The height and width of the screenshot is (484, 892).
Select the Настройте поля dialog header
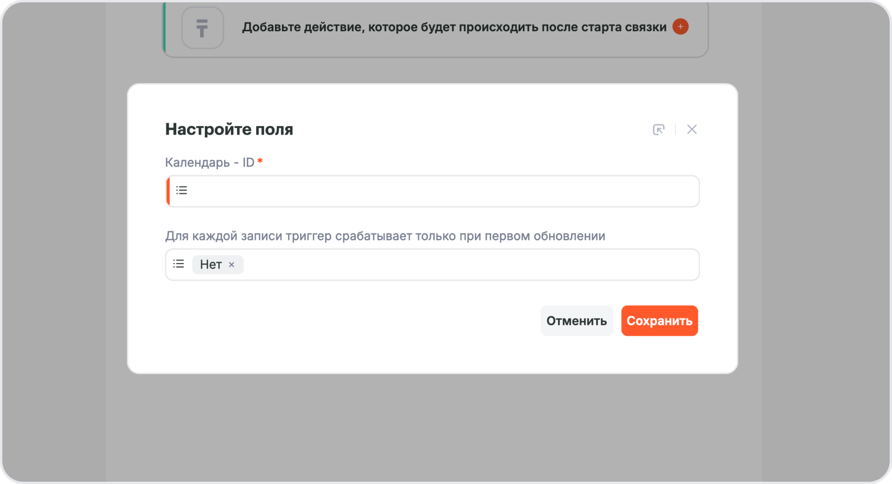click(x=229, y=129)
